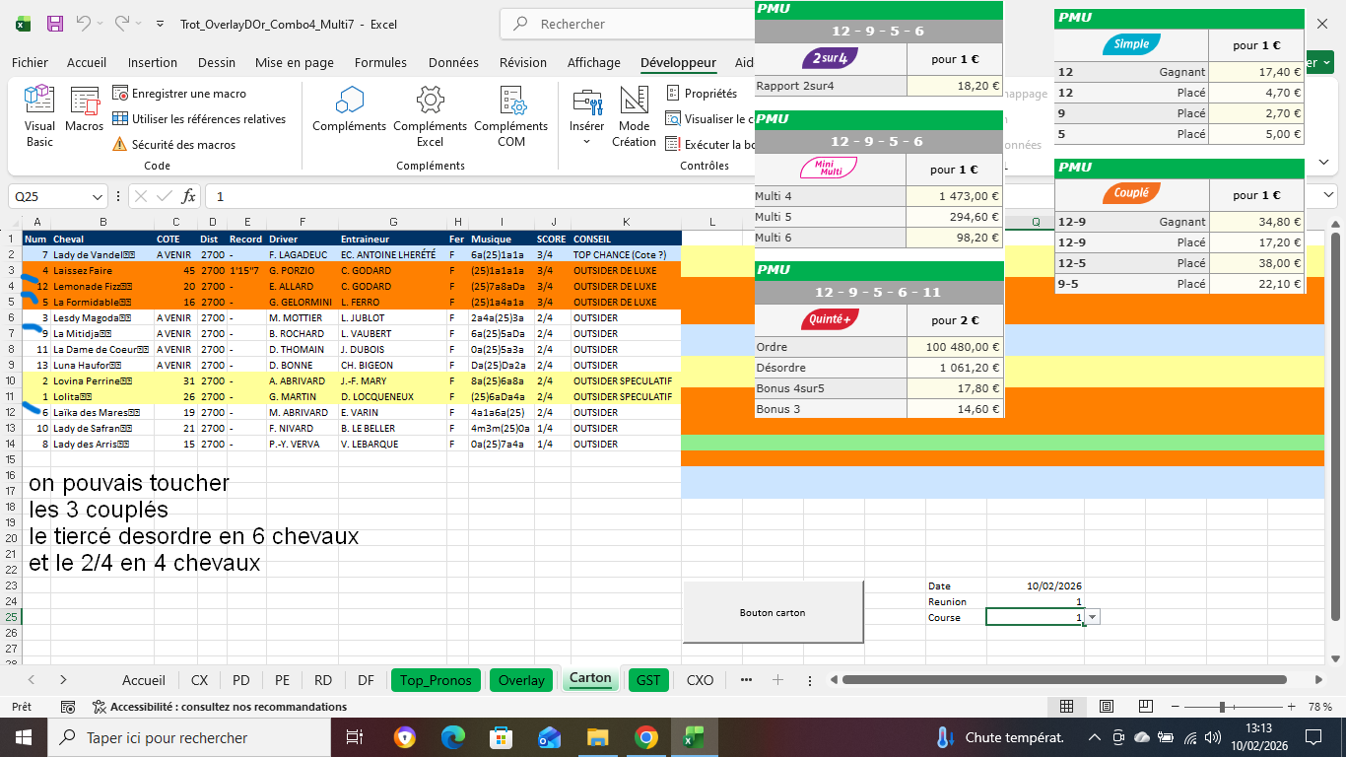This screenshot has height=757, width=1346.
Task: Click the 78 % zoom level
Action: pos(1320,707)
